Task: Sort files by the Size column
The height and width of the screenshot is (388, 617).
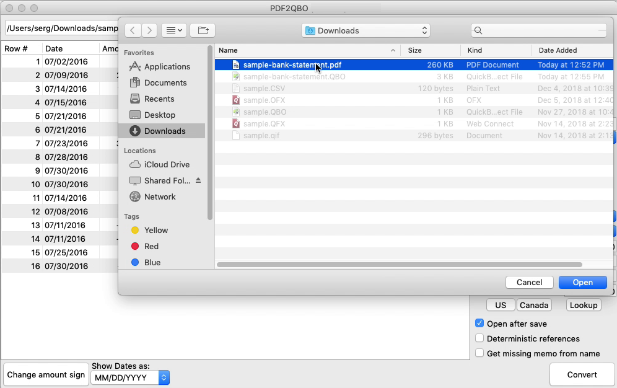Action: pos(415,50)
